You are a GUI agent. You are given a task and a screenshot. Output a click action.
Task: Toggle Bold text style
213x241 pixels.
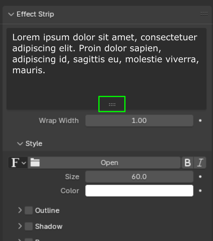point(188,163)
